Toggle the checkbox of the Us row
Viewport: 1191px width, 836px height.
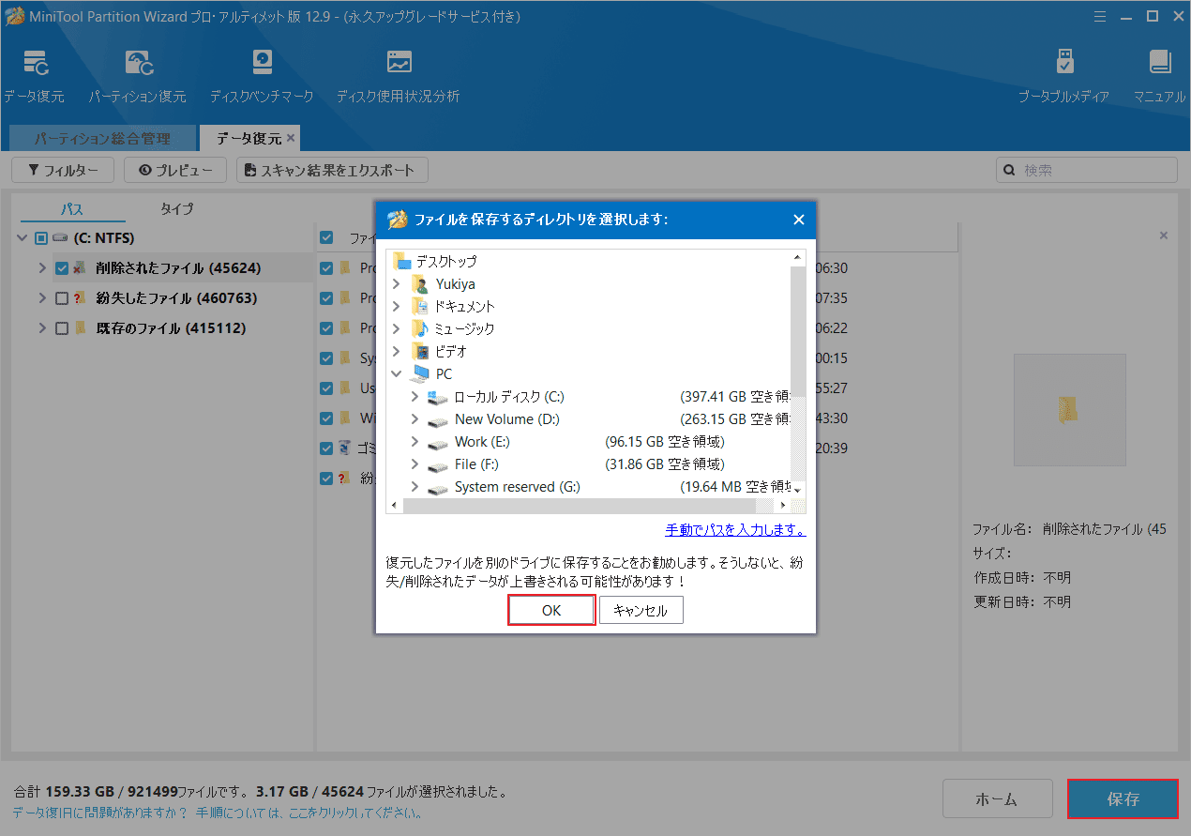pyautogui.click(x=326, y=388)
